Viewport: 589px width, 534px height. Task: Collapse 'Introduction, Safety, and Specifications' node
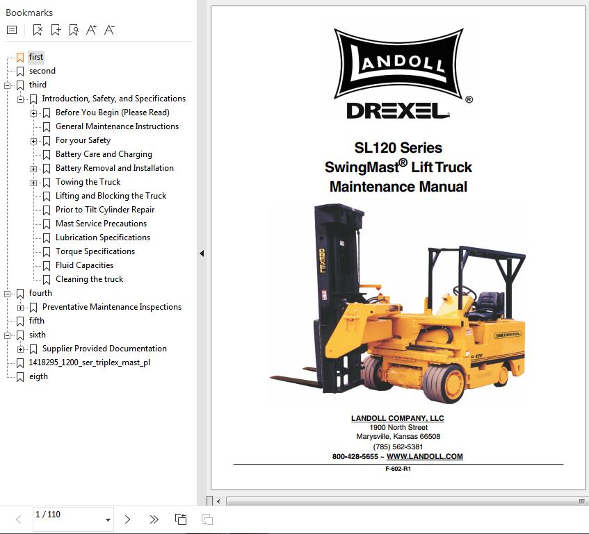tap(20, 99)
